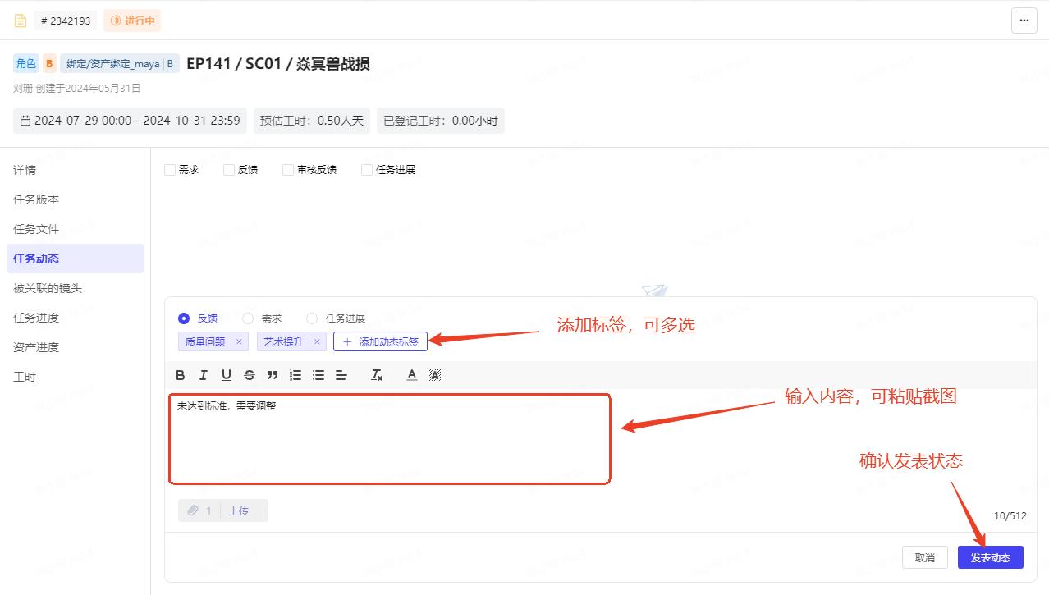Open the font color picker

(412, 375)
